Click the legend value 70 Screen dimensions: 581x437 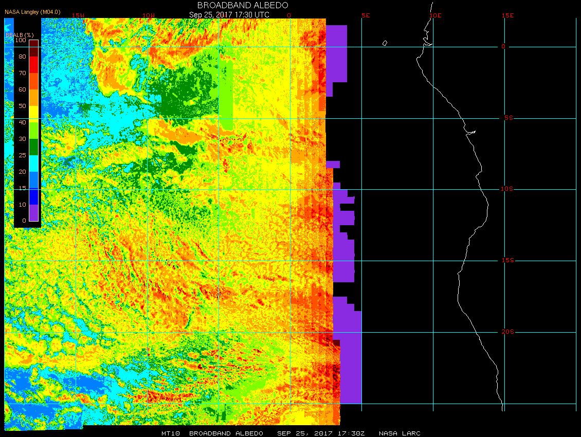22,73
